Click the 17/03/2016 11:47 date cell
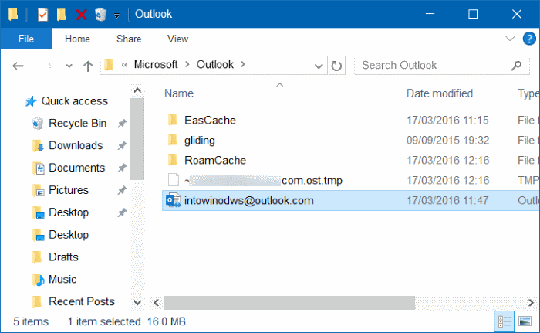The height and width of the screenshot is (333, 540). [447, 200]
